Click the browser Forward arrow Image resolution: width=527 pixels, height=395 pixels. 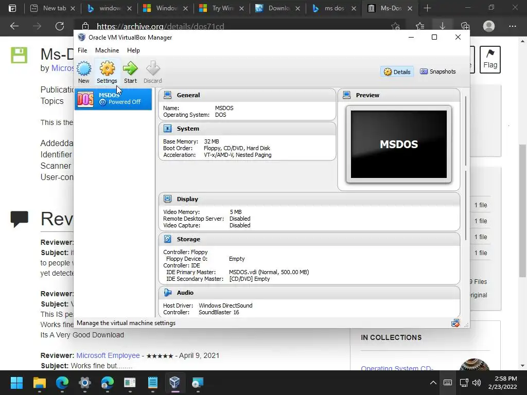point(37,26)
